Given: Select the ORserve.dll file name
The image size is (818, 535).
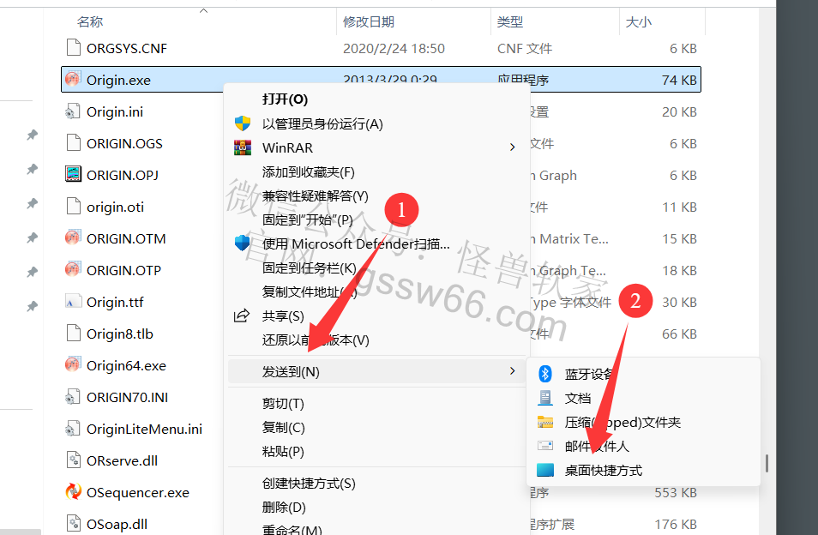Looking at the screenshot, I should (122, 461).
